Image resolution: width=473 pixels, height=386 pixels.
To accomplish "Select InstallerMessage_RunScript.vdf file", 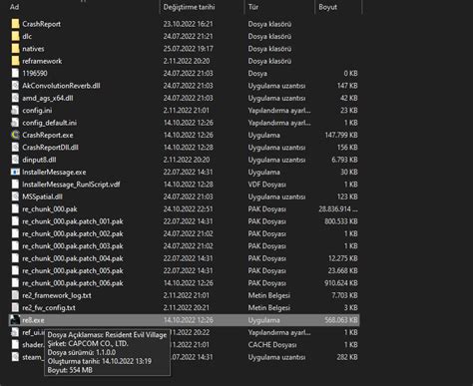I will (x=185, y=185).
